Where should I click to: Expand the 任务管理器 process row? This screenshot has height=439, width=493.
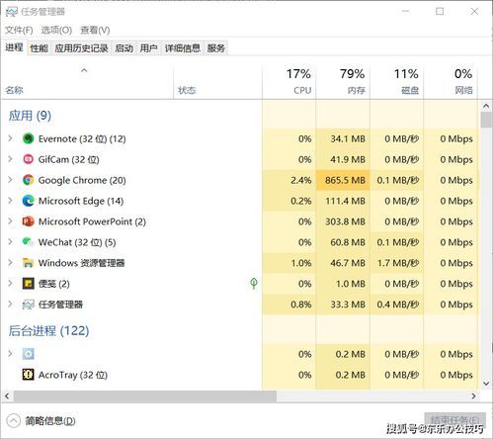pos(10,304)
